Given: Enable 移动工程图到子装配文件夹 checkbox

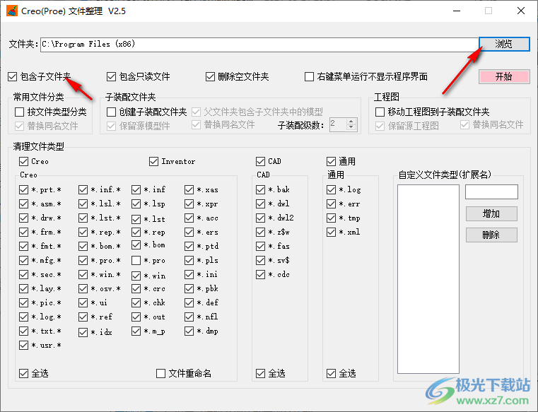Looking at the screenshot, I should [x=380, y=112].
